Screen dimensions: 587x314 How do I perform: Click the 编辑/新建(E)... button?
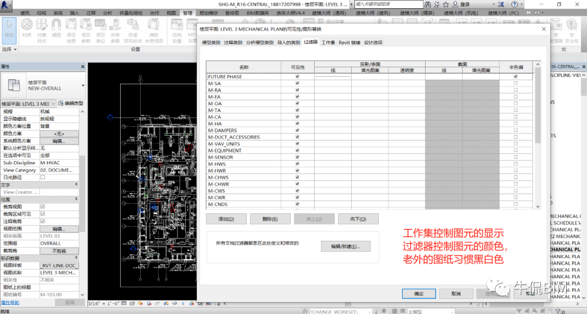346,246
